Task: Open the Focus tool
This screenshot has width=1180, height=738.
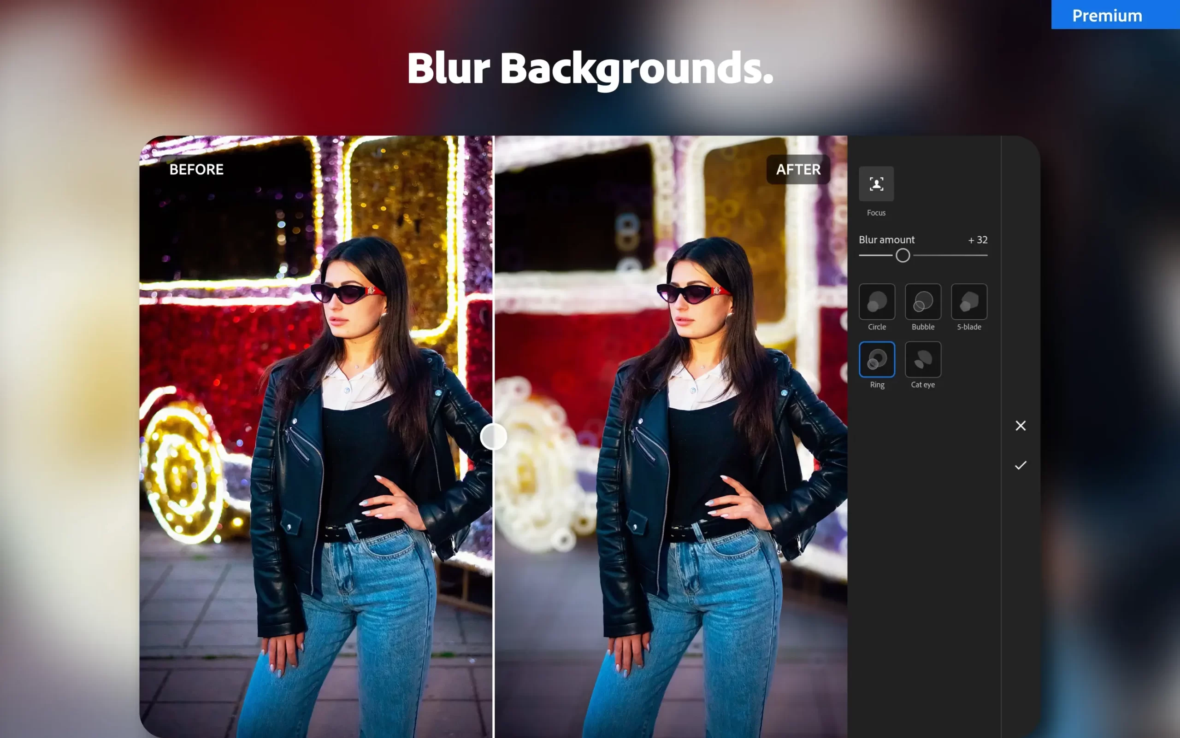Action: (876, 184)
